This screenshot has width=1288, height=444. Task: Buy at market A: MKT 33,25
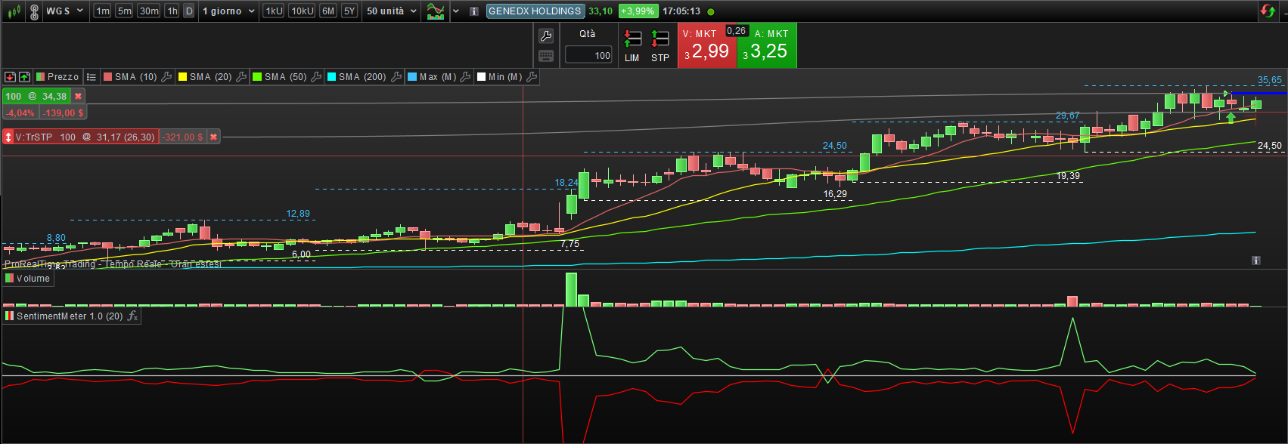click(767, 45)
